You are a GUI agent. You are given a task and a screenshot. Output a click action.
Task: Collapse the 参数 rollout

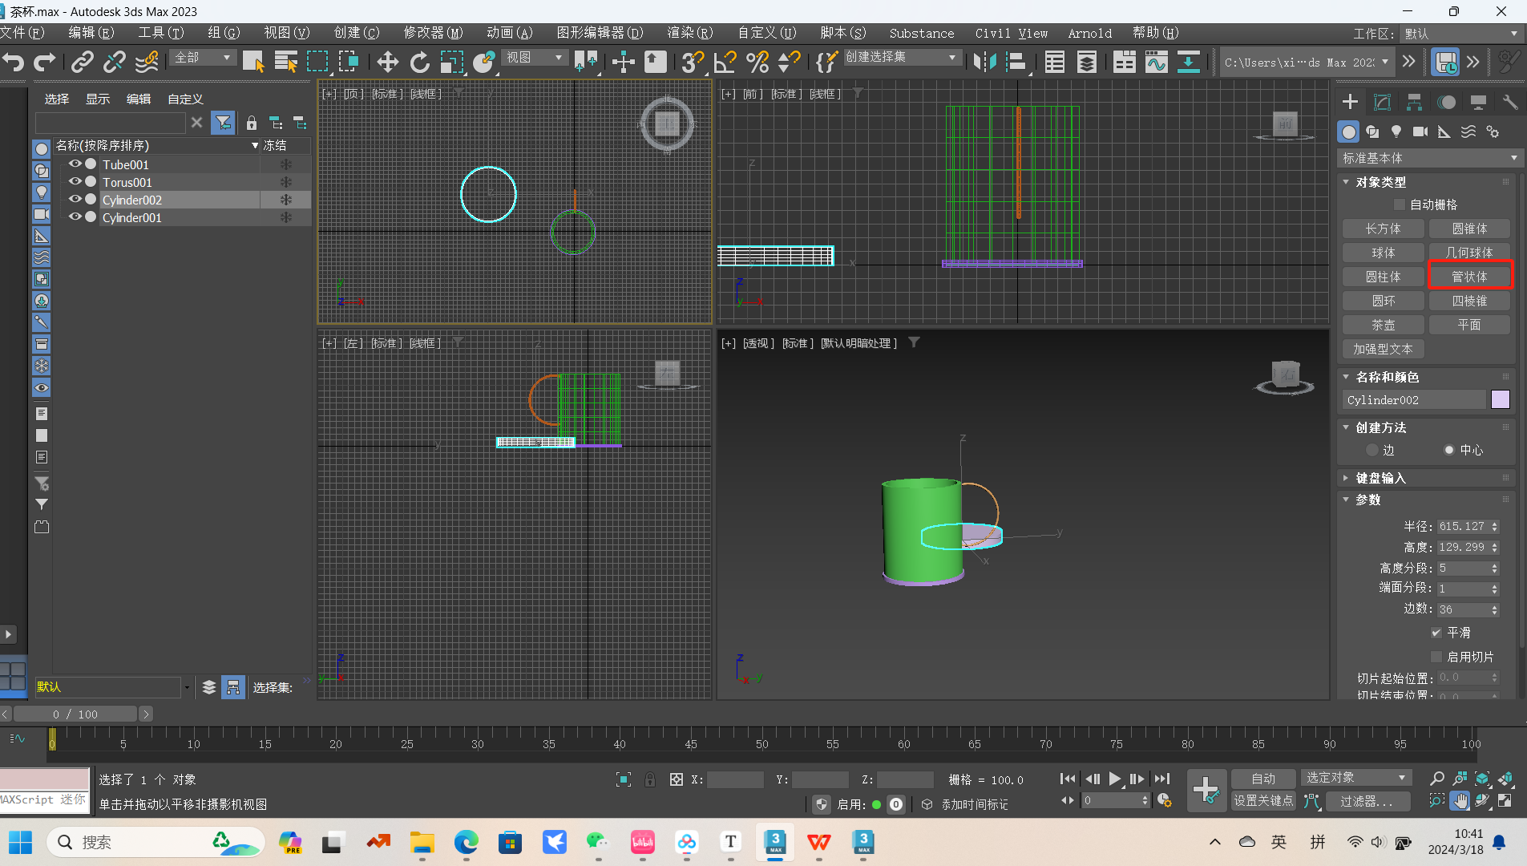point(1368,500)
